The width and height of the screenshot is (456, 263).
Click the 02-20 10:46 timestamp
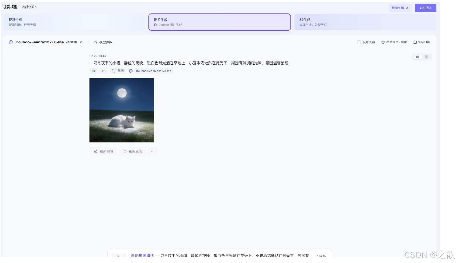(x=98, y=56)
